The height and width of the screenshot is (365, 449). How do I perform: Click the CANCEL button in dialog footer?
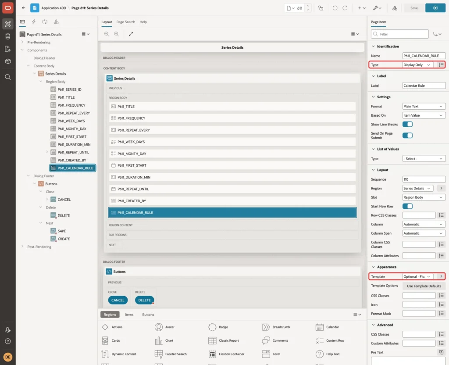(x=118, y=300)
